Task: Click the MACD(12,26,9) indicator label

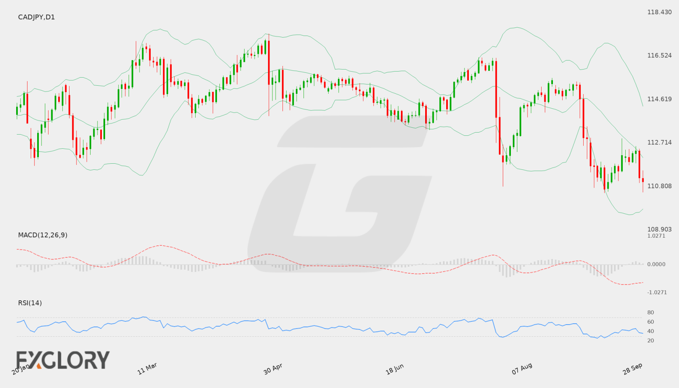Action: point(43,235)
